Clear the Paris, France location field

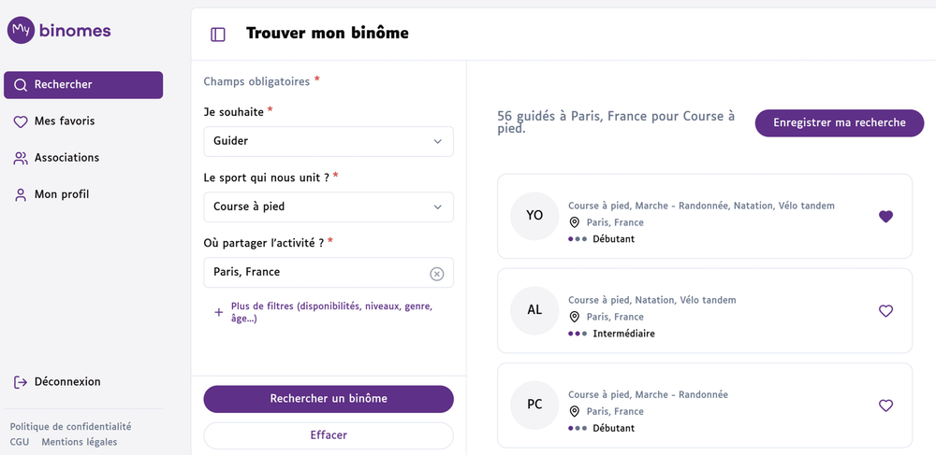tap(436, 274)
